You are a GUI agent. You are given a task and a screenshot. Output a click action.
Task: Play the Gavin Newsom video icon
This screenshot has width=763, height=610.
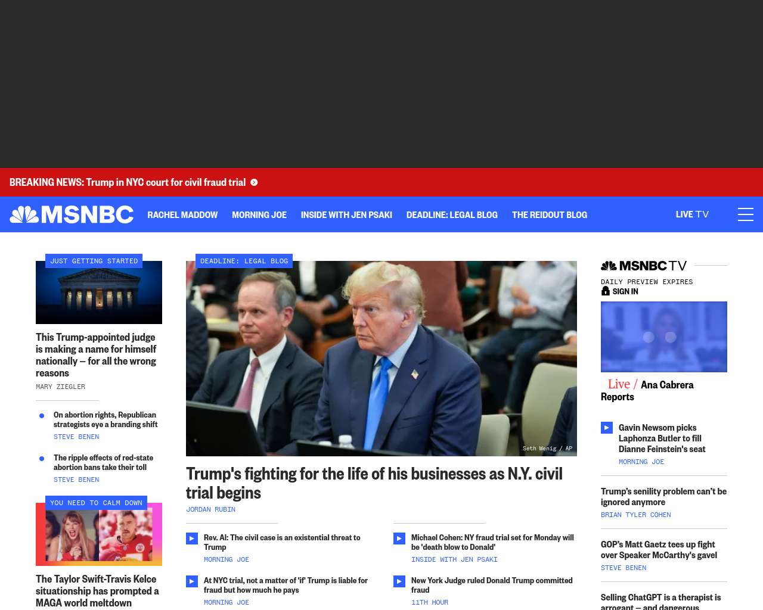coord(607,428)
